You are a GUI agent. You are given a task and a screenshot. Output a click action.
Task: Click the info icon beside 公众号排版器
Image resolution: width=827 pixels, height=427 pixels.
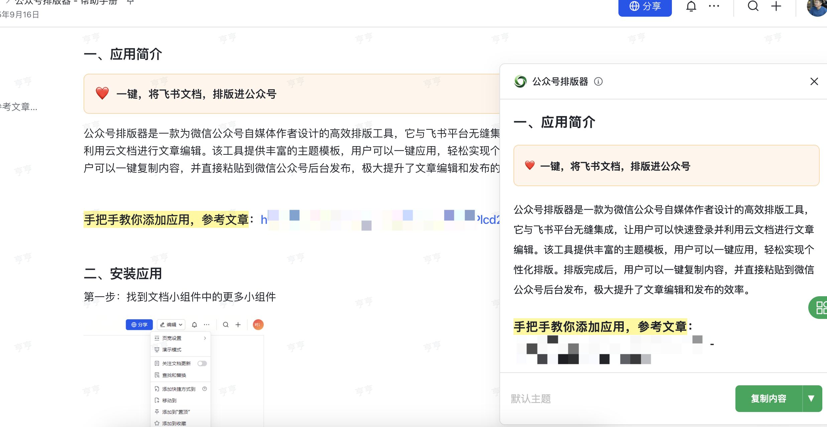click(x=598, y=81)
